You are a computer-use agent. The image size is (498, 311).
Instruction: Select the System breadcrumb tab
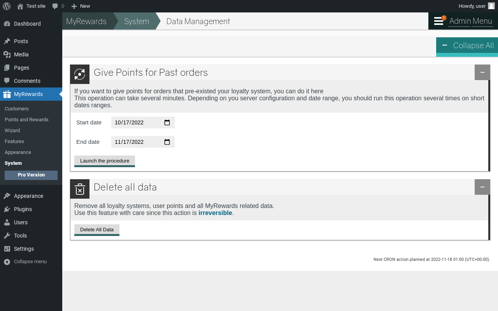click(137, 21)
